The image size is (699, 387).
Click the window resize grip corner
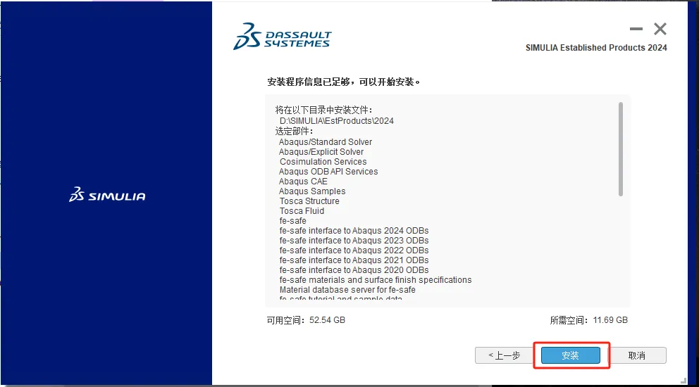683,381
